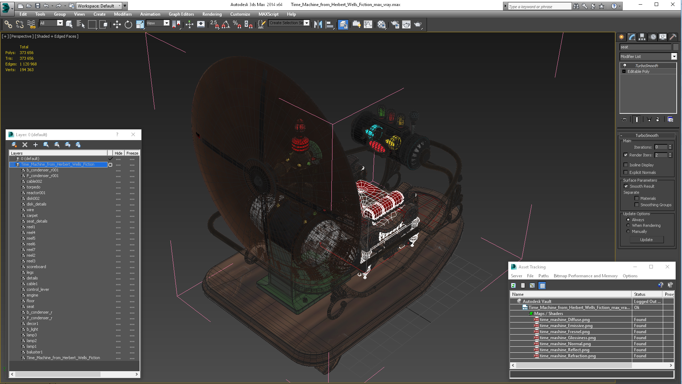
Task: Click the Mirror tool icon
Action: (x=318, y=24)
